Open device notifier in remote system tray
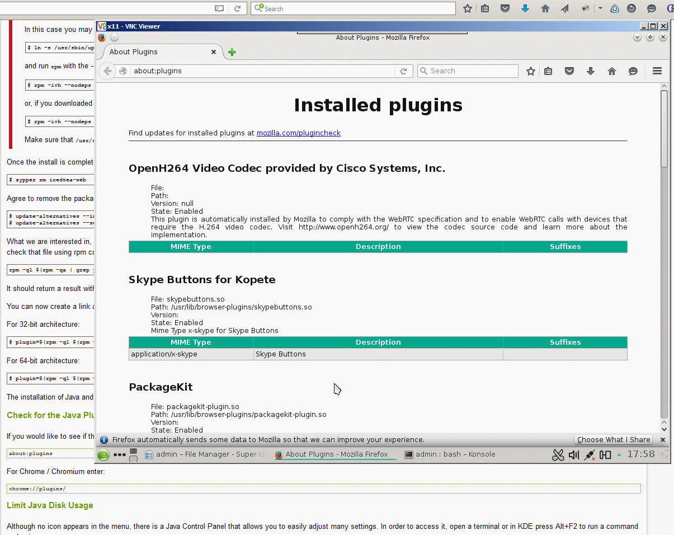 coord(605,455)
